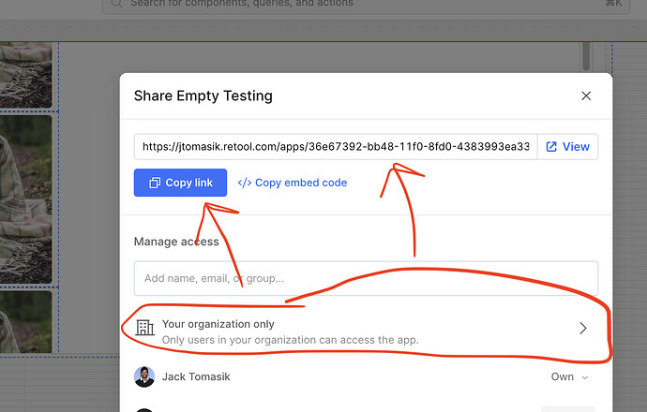This screenshot has width=647, height=412.
Task: Click Jack Tomasik's avatar picture
Action: [x=143, y=376]
